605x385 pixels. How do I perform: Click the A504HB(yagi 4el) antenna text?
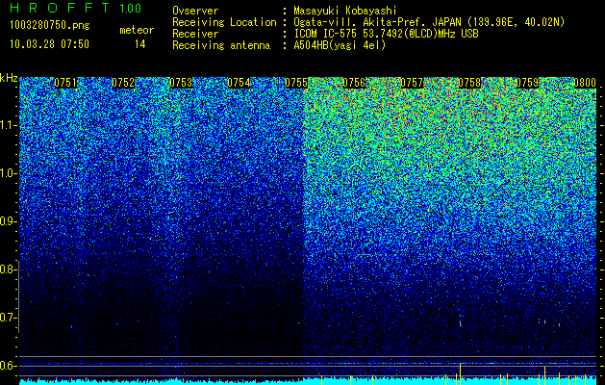[340, 45]
